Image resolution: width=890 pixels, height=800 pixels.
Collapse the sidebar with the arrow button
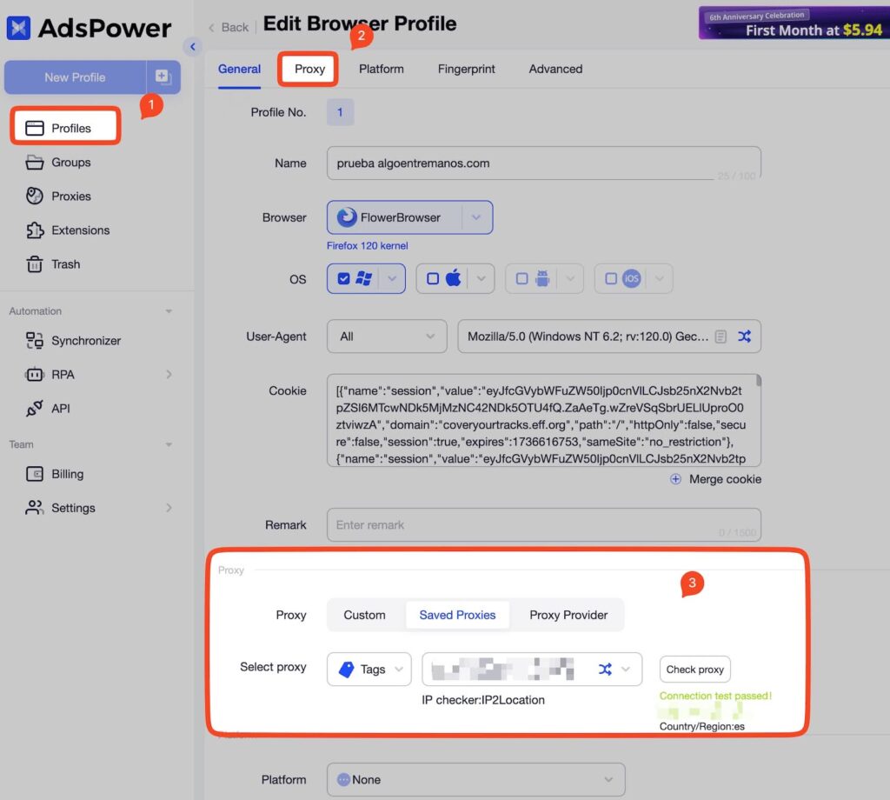192,47
